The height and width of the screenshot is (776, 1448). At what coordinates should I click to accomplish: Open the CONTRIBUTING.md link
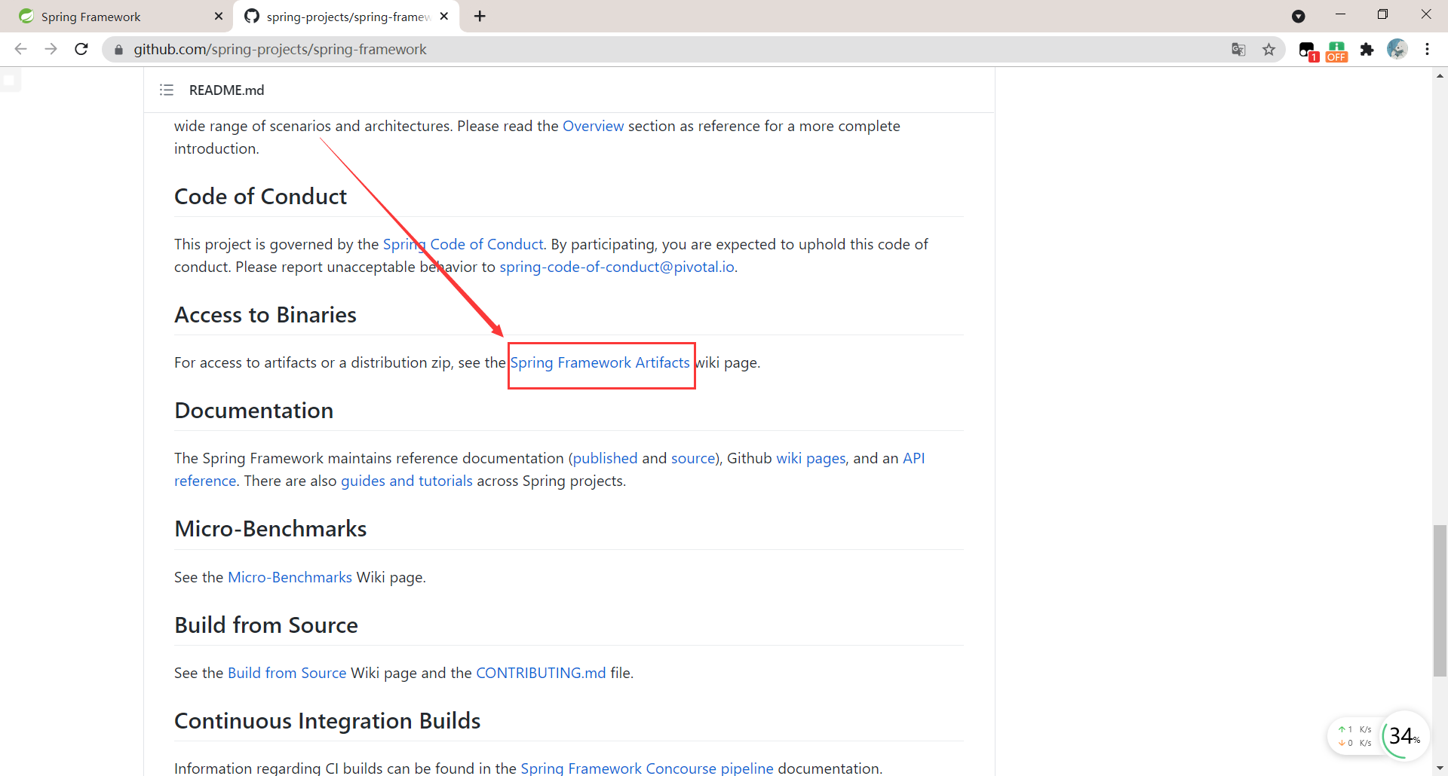(541, 673)
